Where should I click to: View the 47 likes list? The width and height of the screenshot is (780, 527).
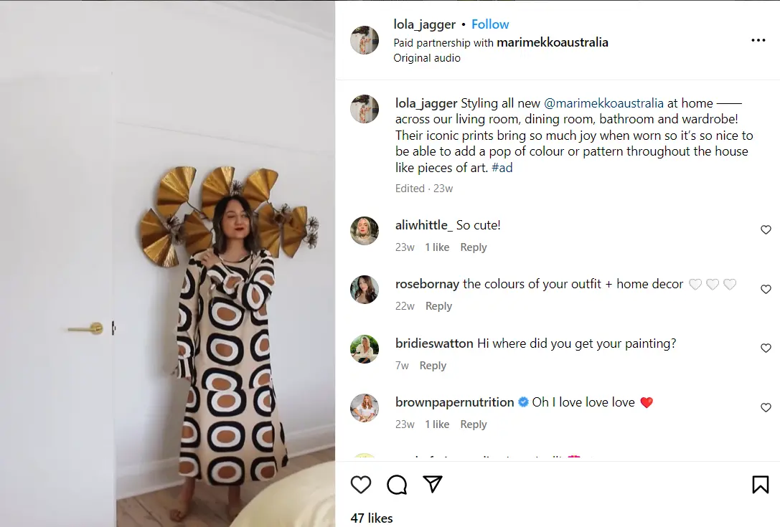[372, 518]
